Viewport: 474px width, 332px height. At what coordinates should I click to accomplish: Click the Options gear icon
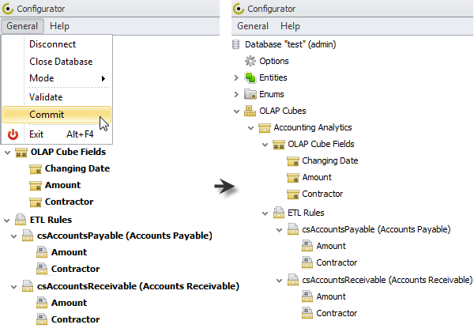coord(250,61)
